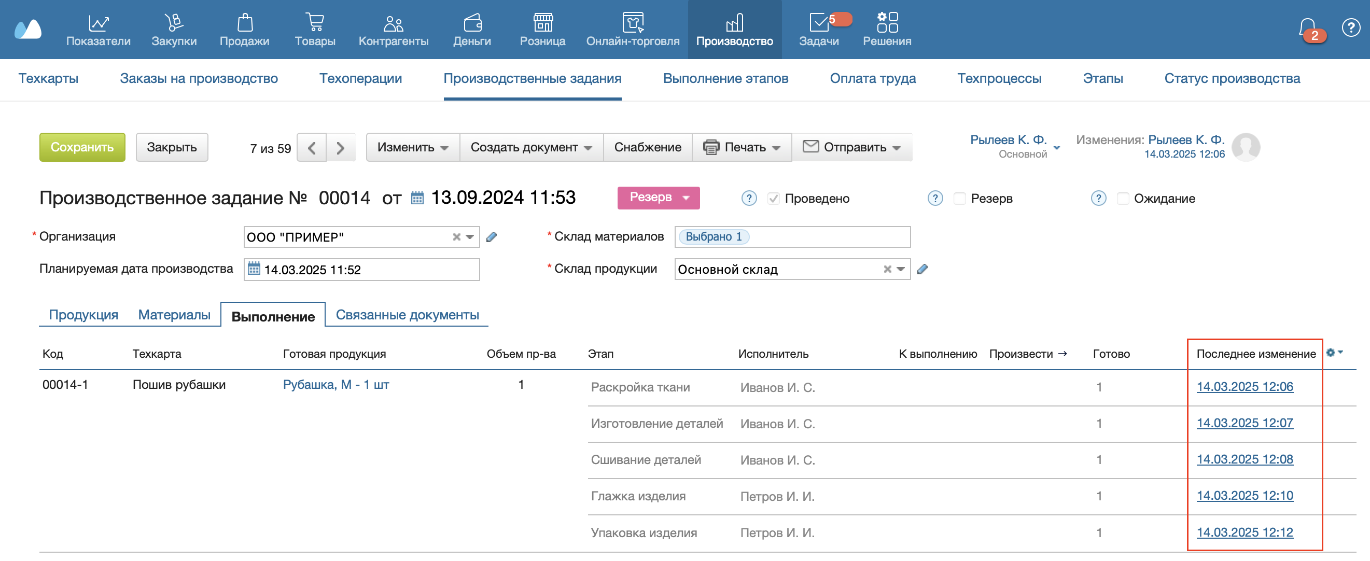Open the pink Резерв status dropdown
Viewport: 1370px width, 561px height.
659,198
